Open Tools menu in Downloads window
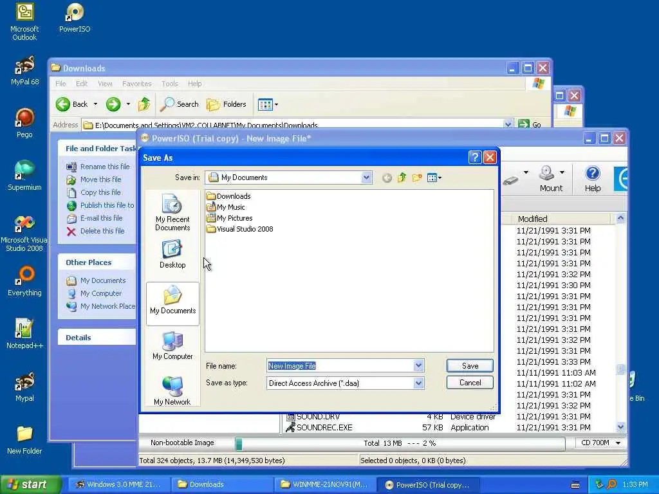 [x=170, y=84]
